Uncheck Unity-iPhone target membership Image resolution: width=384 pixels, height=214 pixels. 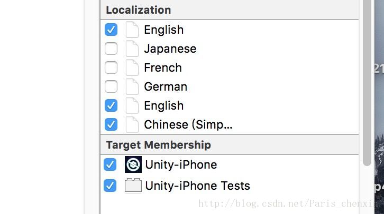110,165
